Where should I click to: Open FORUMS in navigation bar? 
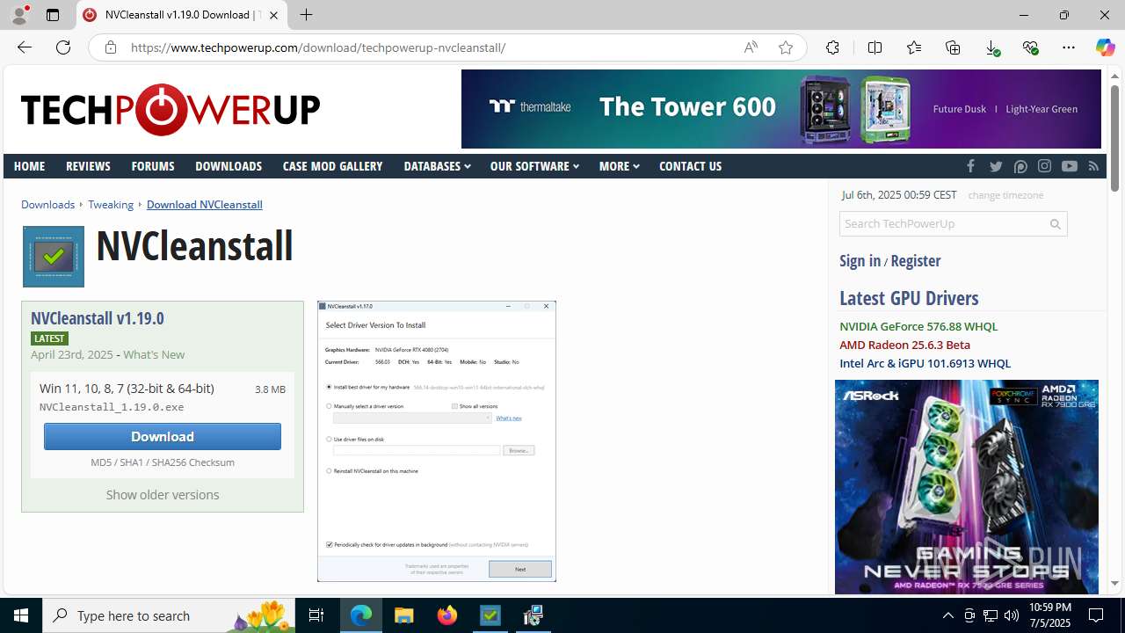[153, 166]
